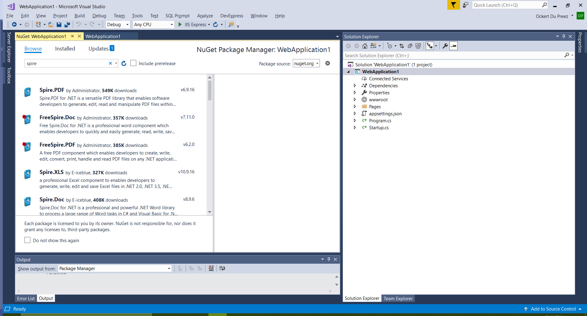Click the New Project toolbar icon
Image resolution: width=587 pixels, height=316 pixels.
point(38,24)
